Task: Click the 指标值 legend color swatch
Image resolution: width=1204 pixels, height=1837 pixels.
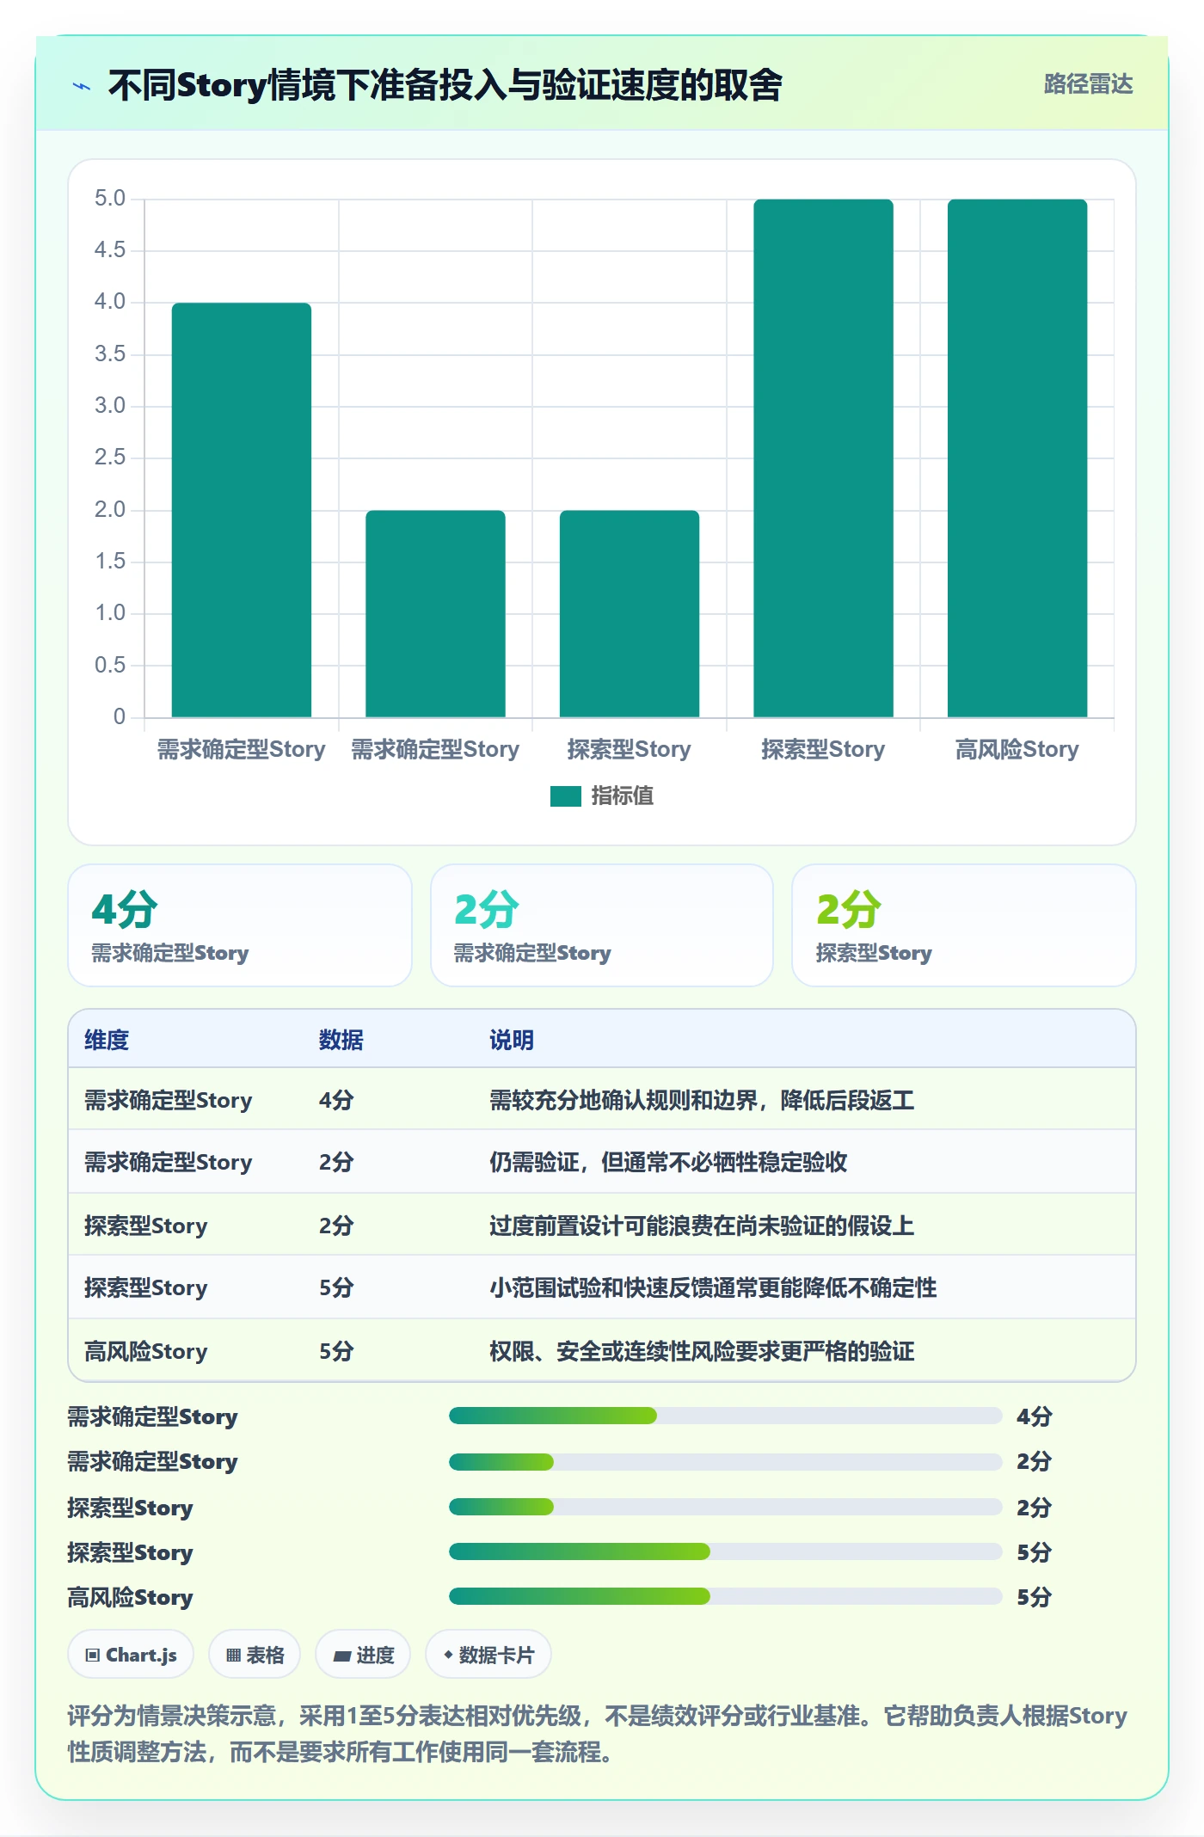Action: 565,796
